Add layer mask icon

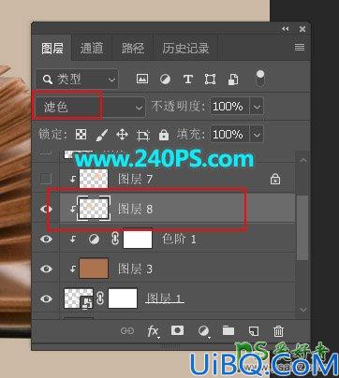[177, 330]
